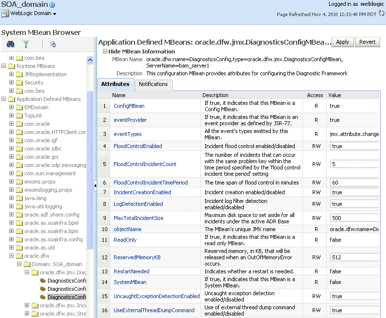This screenshot has width=386, height=318.
Task: Switch to the Notifications tab
Action: pyautogui.click(x=153, y=84)
